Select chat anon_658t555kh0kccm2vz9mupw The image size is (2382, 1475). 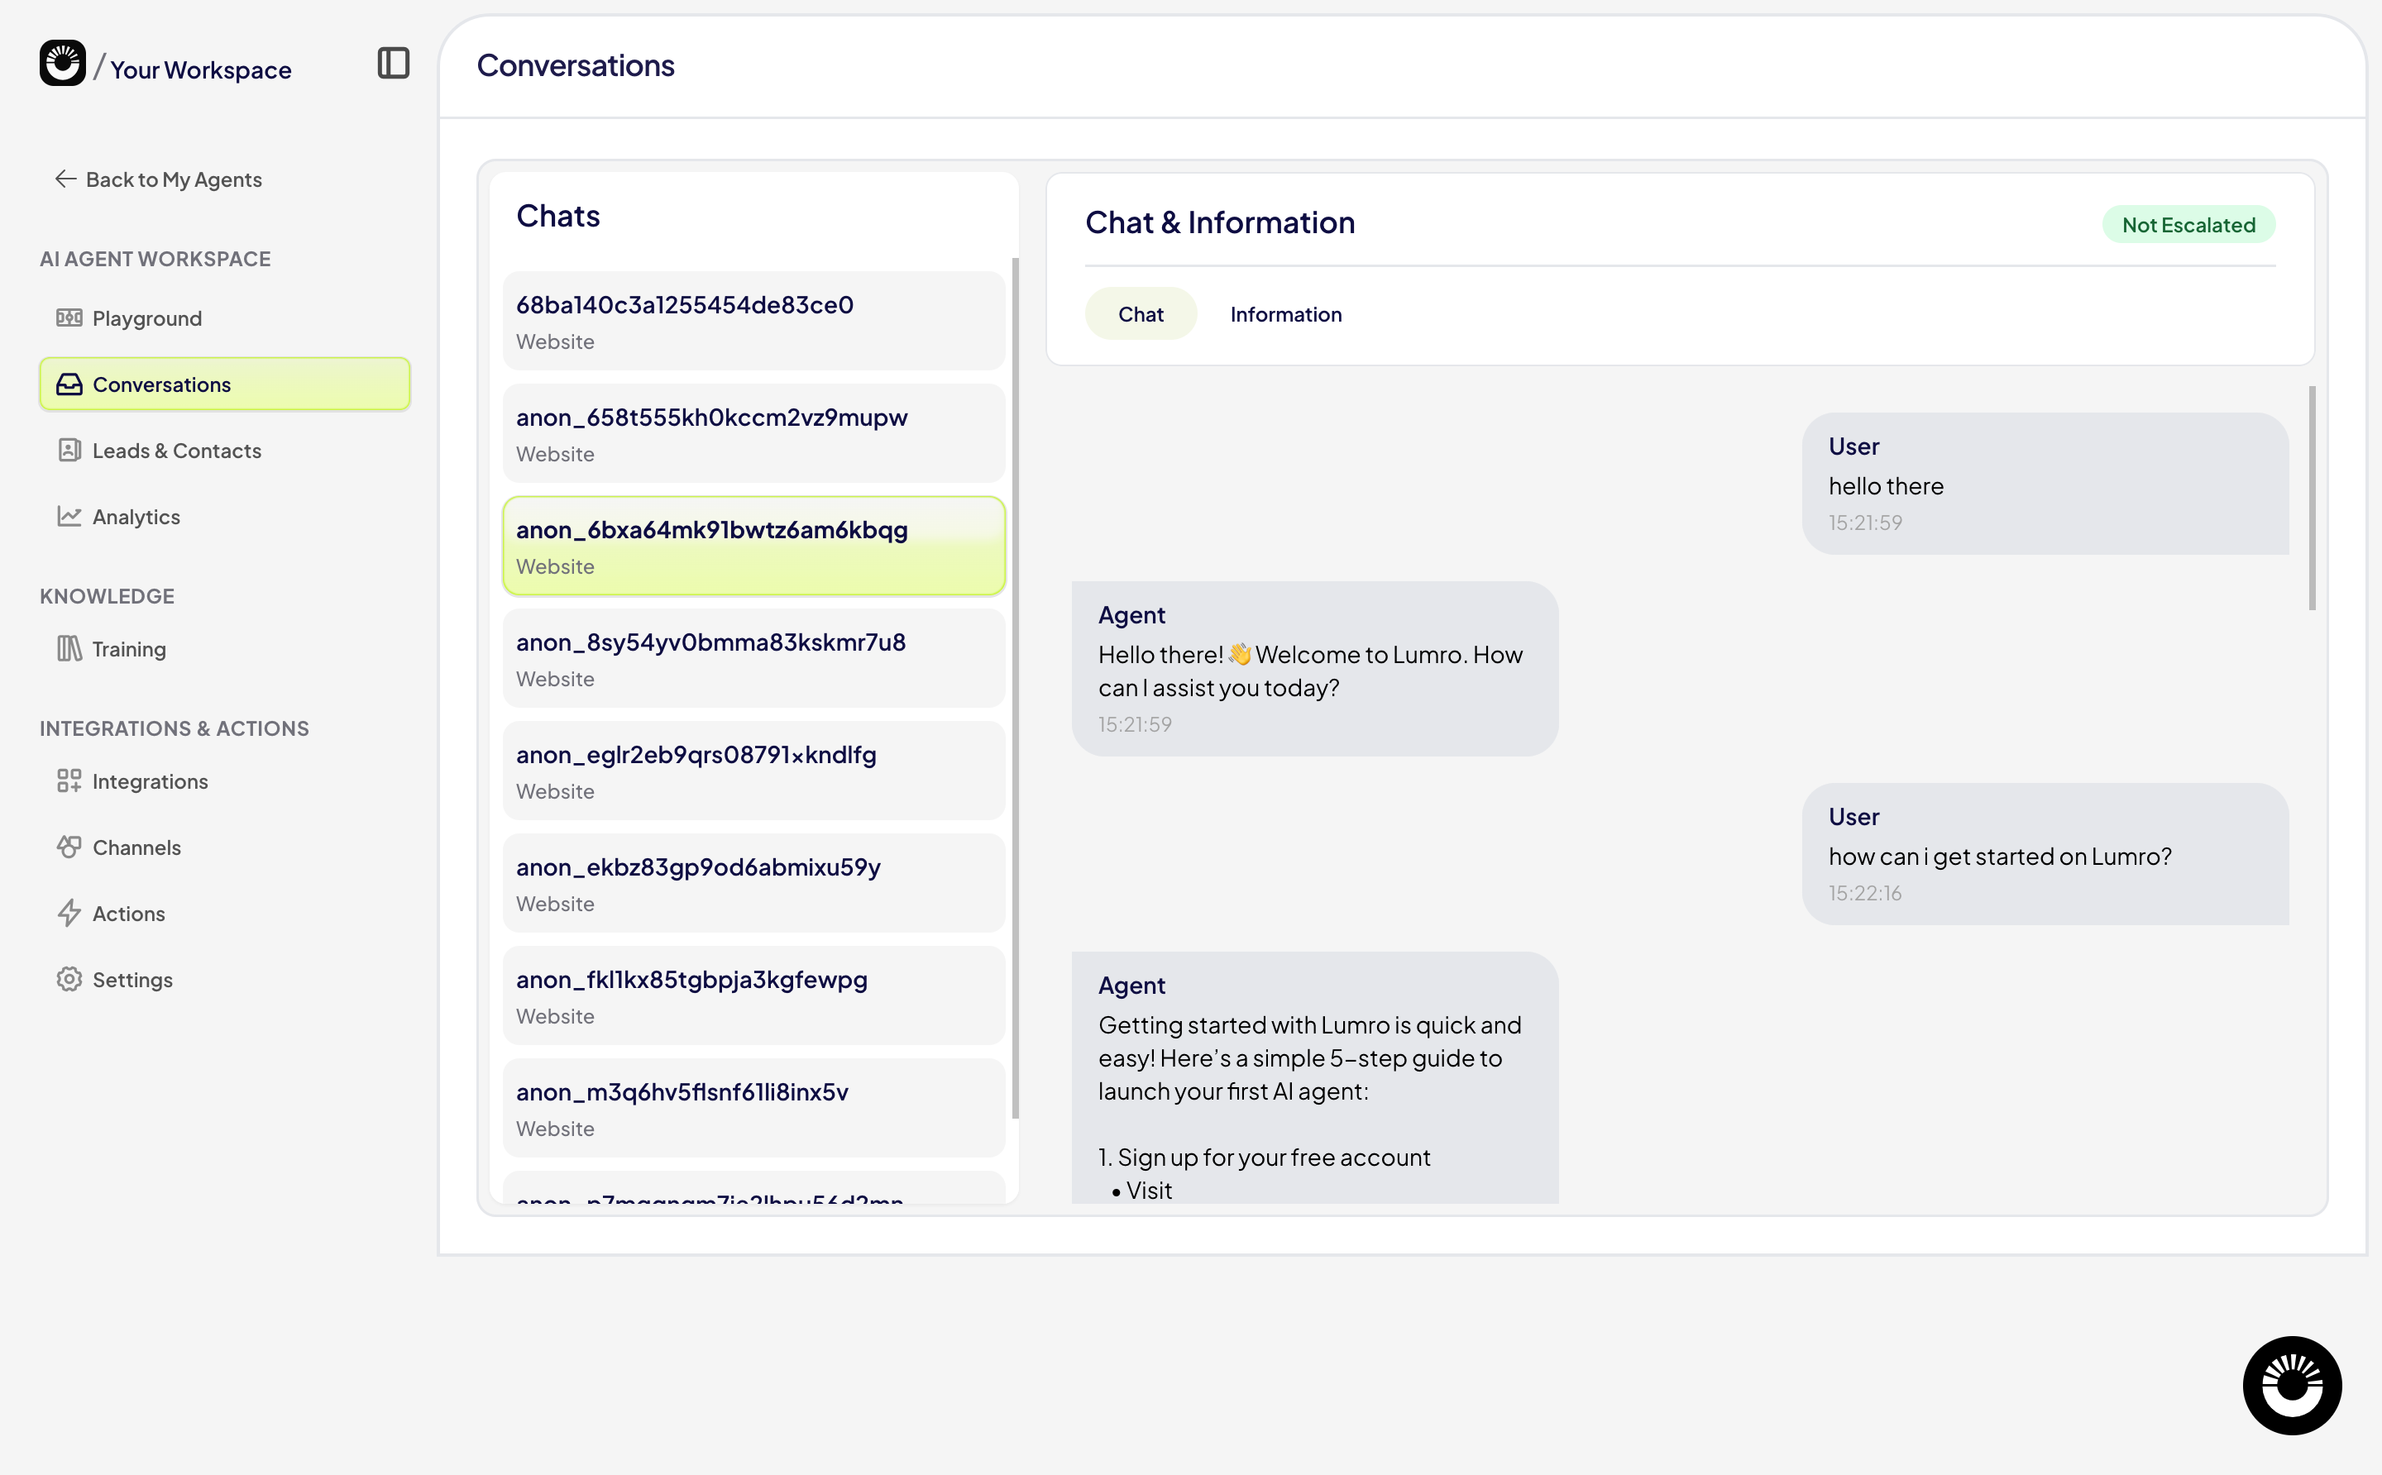tap(753, 434)
